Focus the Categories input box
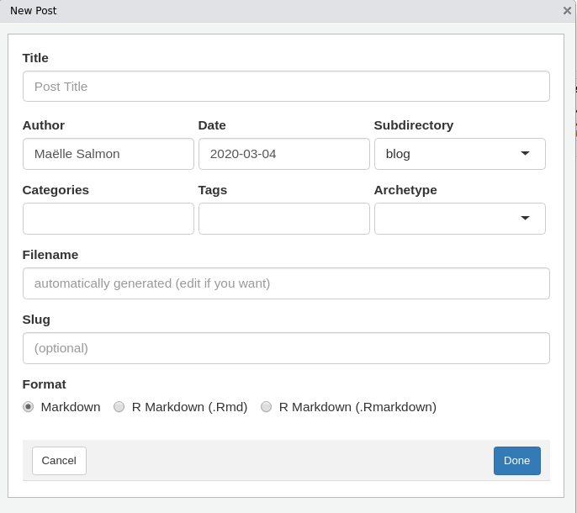This screenshot has height=513, width=577. [109, 219]
